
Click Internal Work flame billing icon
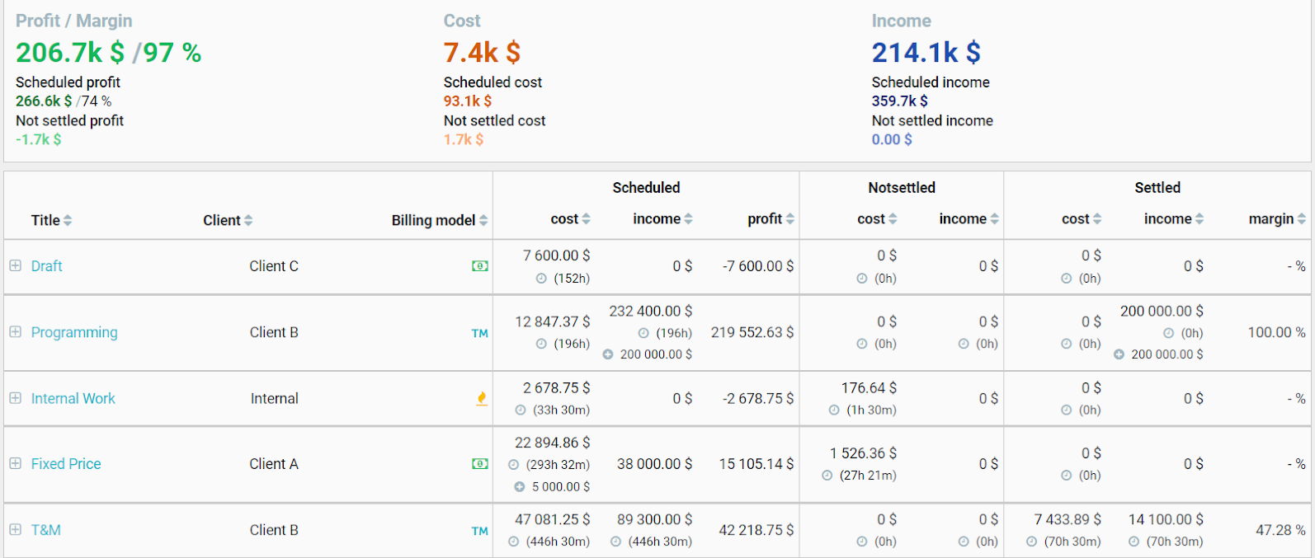point(482,398)
